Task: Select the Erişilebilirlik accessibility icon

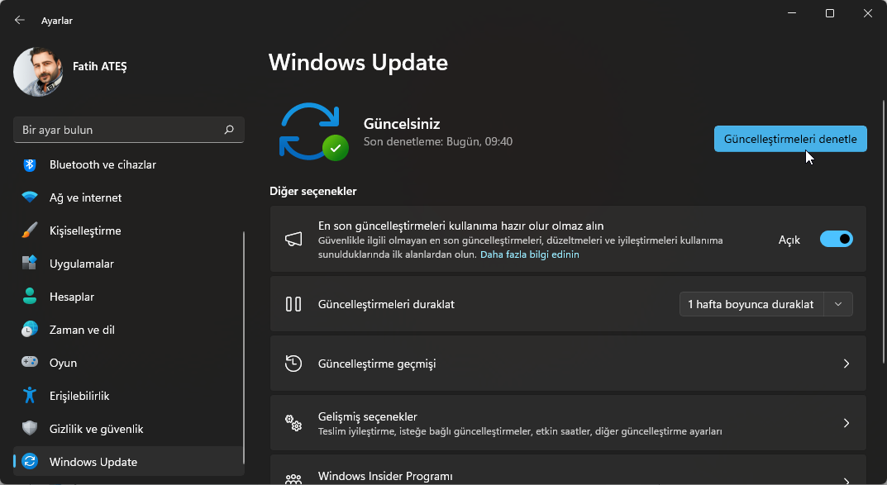Action: point(30,396)
